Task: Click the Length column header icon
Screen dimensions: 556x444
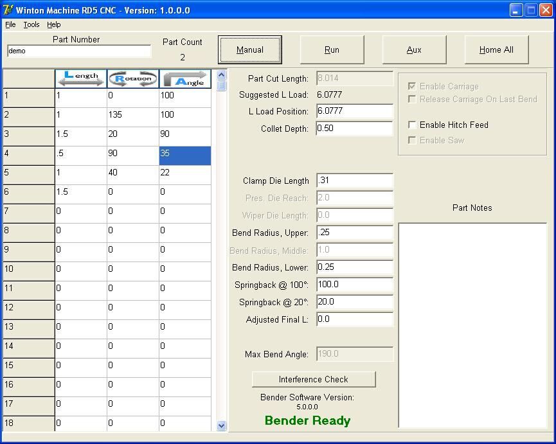Action: pyautogui.click(x=81, y=78)
